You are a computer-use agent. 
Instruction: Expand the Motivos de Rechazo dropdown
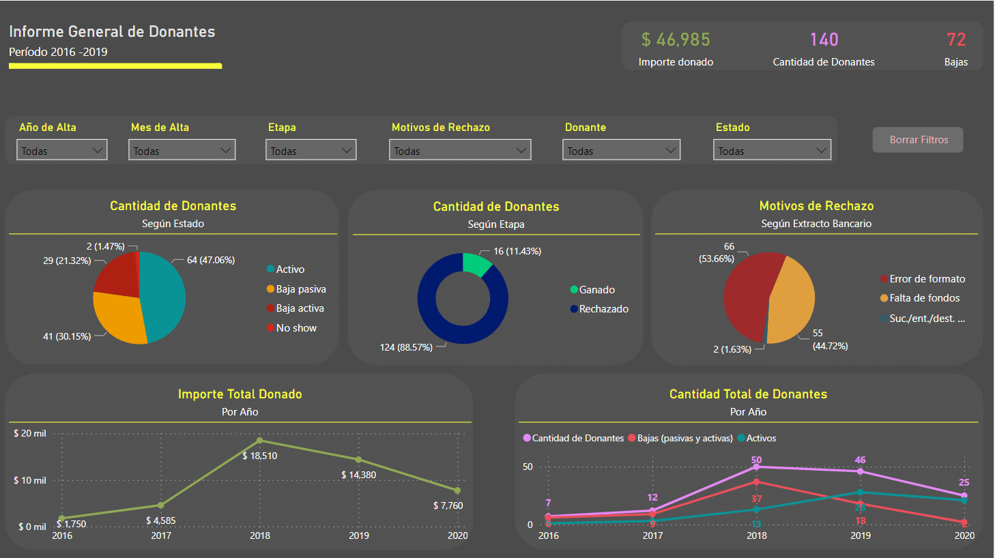(x=460, y=150)
